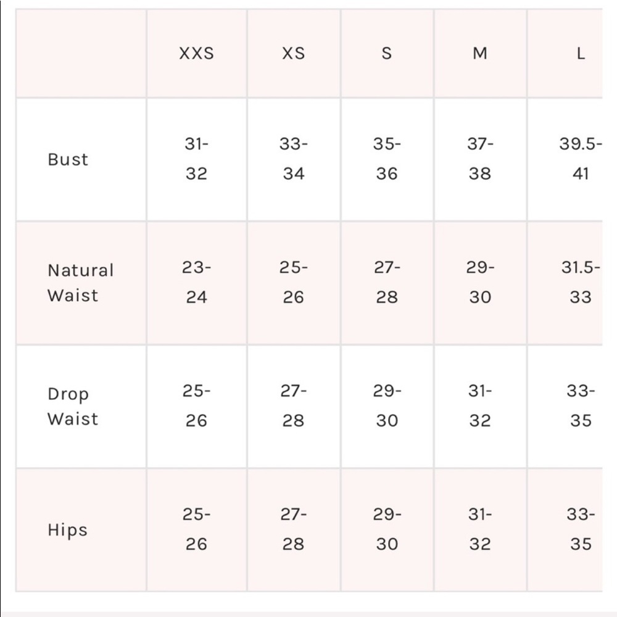The height and width of the screenshot is (617, 617).
Task: Click the M natural waist cell 29-30
Action: 480,283
